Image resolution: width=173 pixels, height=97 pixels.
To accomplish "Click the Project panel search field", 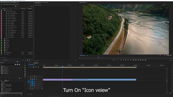I will point(8,6).
